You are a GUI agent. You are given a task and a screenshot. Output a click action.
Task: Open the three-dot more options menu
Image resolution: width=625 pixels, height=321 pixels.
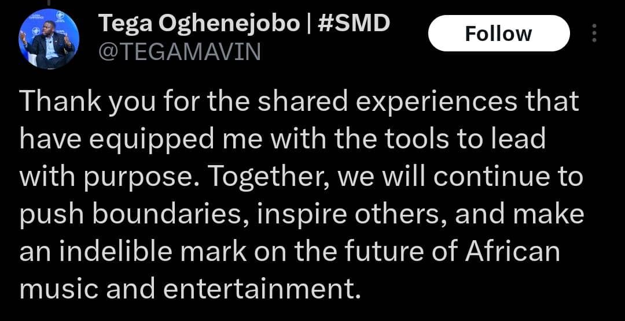click(x=594, y=33)
